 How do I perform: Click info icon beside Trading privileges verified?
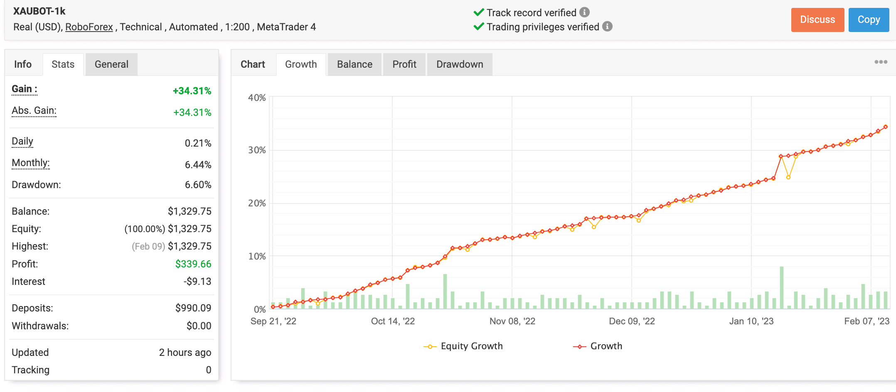pos(608,27)
